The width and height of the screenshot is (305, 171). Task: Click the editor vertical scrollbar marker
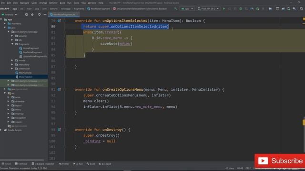(x=304, y=123)
